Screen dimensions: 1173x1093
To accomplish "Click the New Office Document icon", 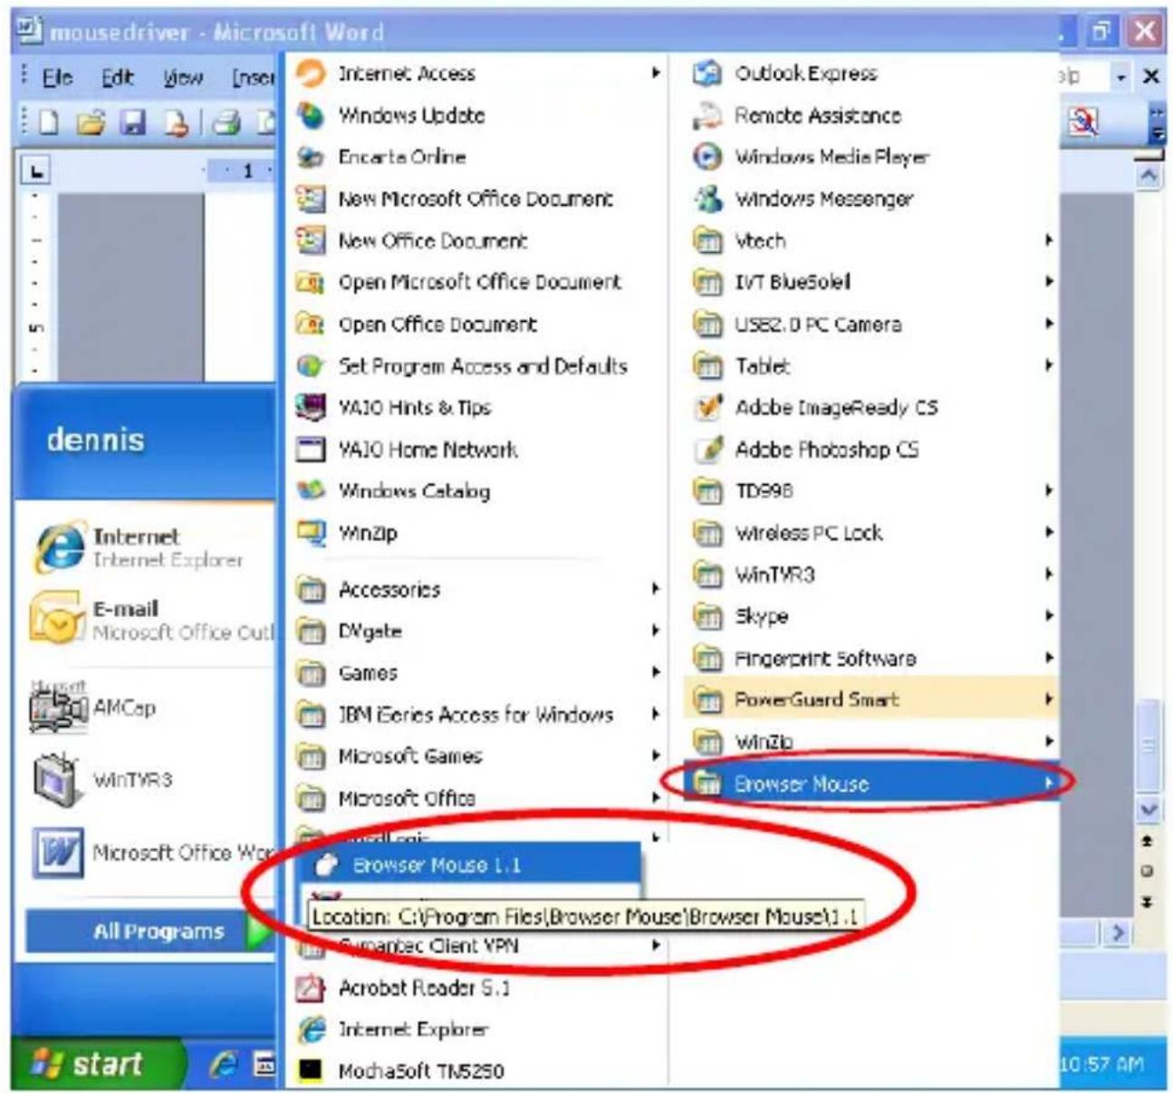I will 311,240.
